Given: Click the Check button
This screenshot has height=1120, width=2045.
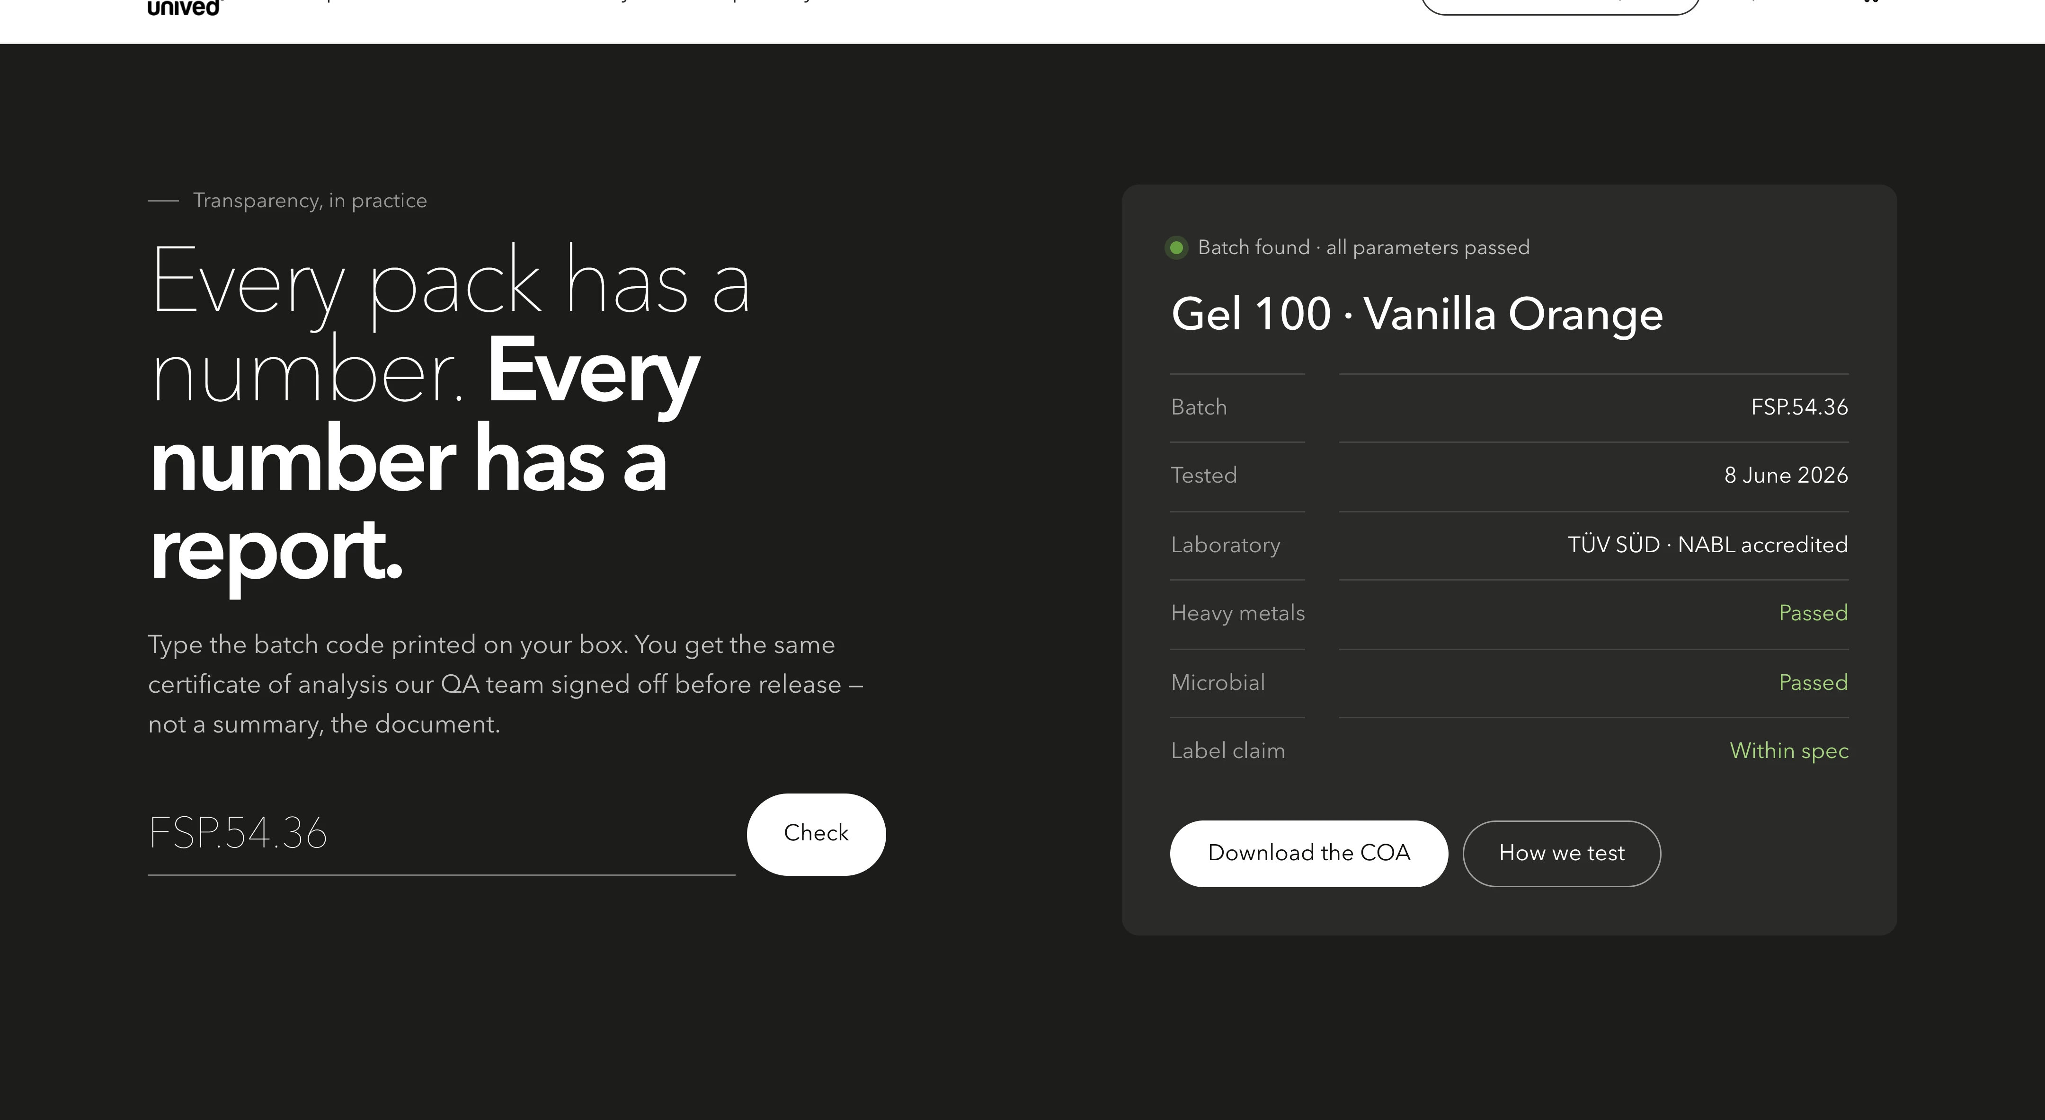Looking at the screenshot, I should click(816, 834).
